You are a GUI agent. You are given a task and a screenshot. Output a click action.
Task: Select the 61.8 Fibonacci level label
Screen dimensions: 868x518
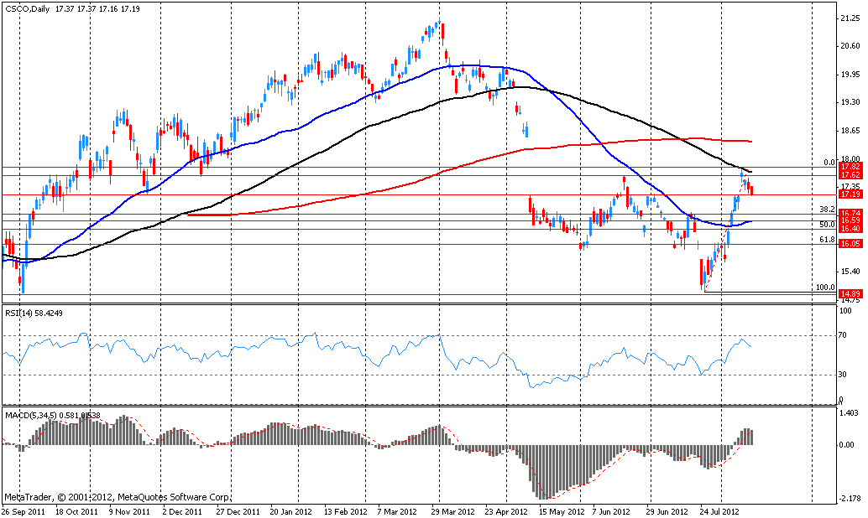[826, 240]
